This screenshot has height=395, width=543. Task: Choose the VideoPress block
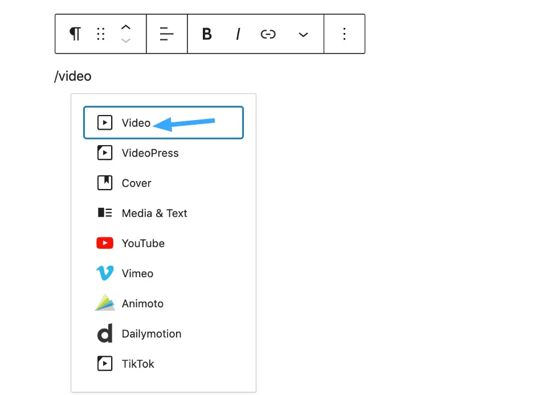coord(164,153)
